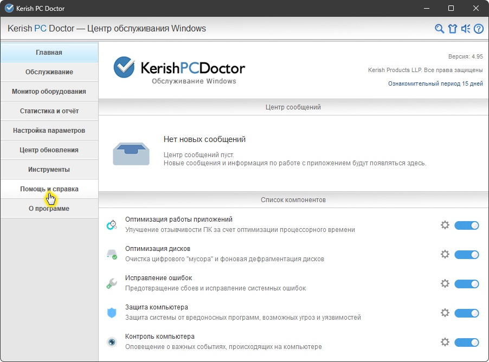Click the Оптимизация работы приложений title
The image size is (489, 362).
pos(179,219)
